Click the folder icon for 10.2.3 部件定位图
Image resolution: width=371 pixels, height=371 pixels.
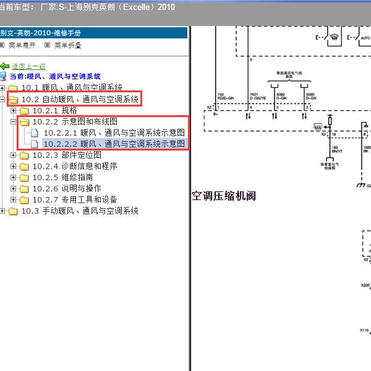coord(24,155)
